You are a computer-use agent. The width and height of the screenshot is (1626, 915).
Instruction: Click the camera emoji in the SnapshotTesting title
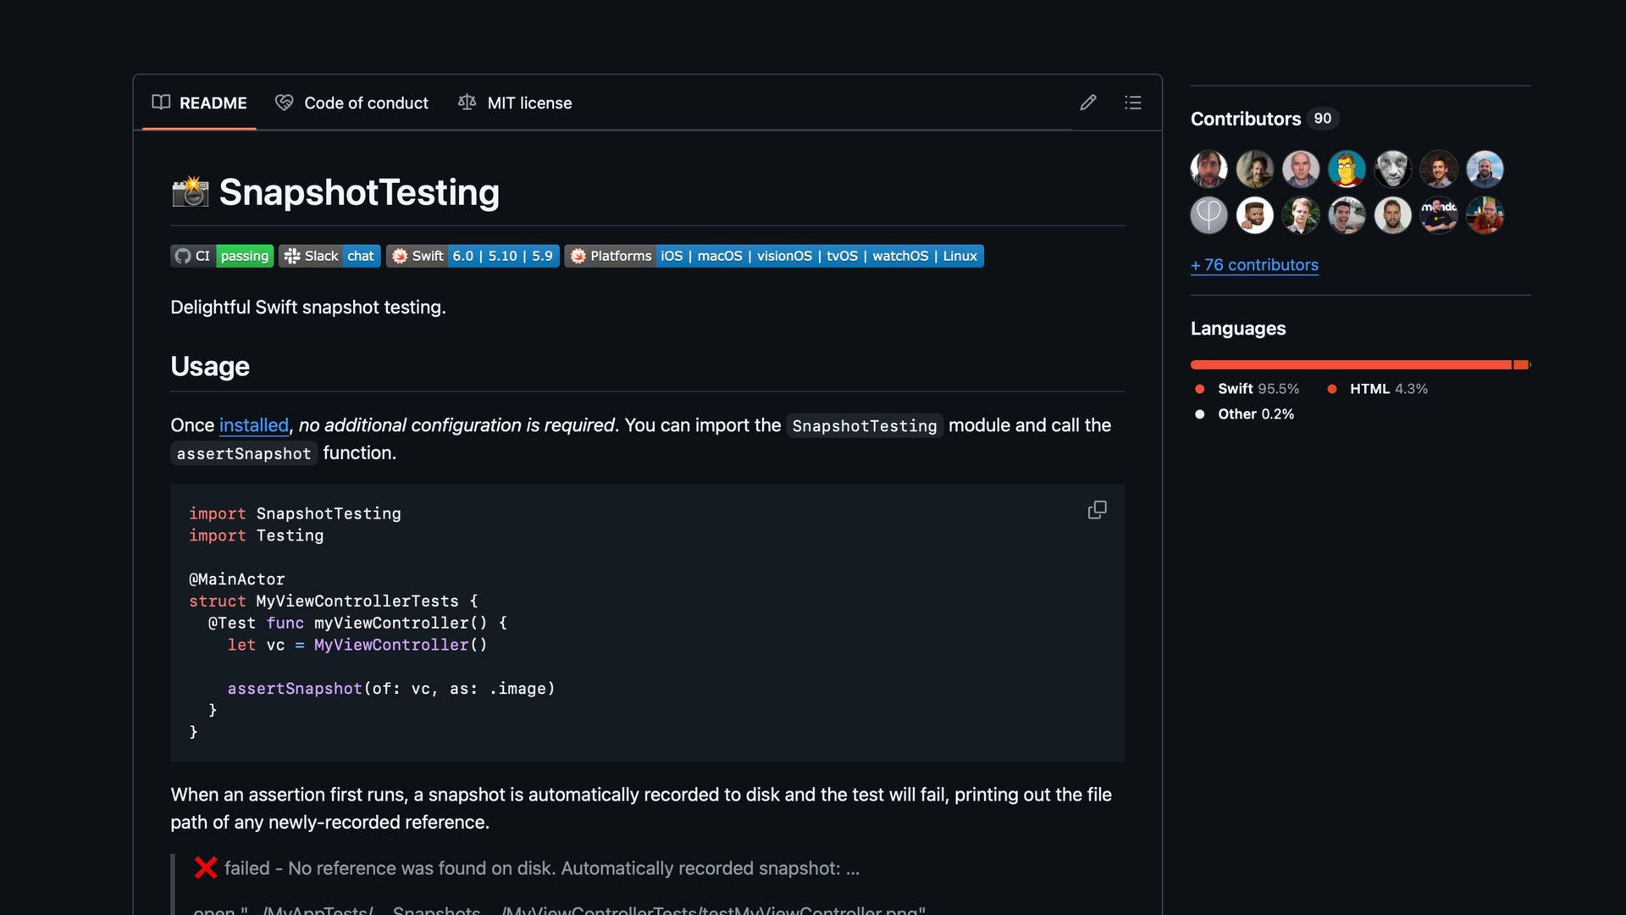191,192
